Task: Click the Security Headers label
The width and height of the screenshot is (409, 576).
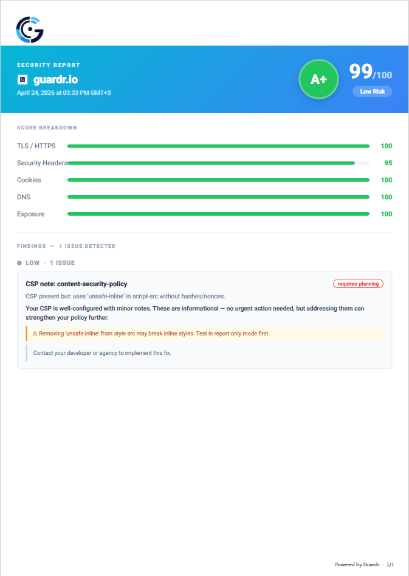Action: (x=43, y=163)
